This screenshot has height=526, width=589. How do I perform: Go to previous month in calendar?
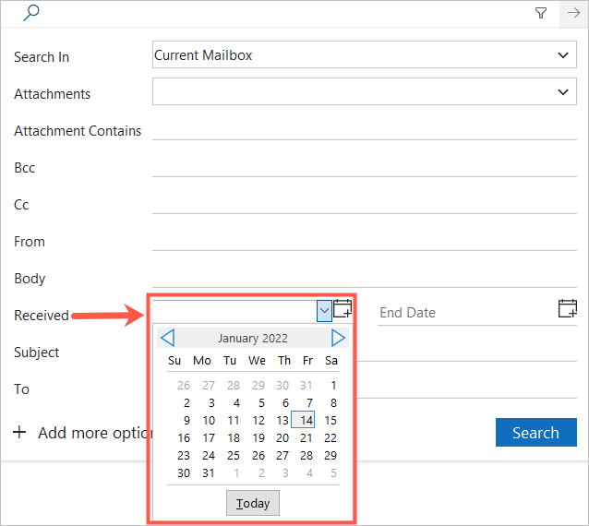167,338
